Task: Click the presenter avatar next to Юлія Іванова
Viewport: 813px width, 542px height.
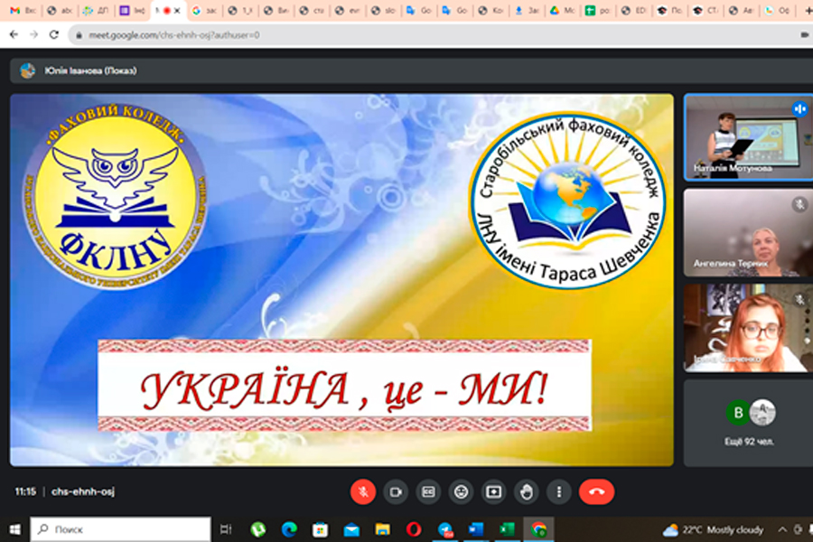Action: pyautogui.click(x=27, y=70)
